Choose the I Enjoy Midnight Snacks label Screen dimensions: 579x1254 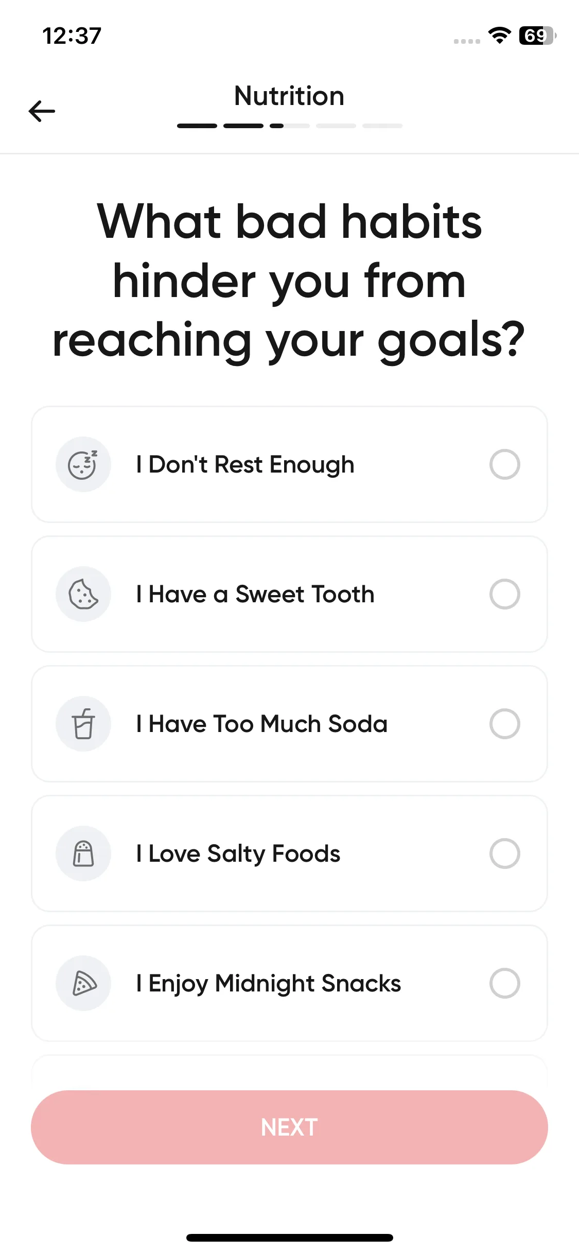click(x=268, y=984)
